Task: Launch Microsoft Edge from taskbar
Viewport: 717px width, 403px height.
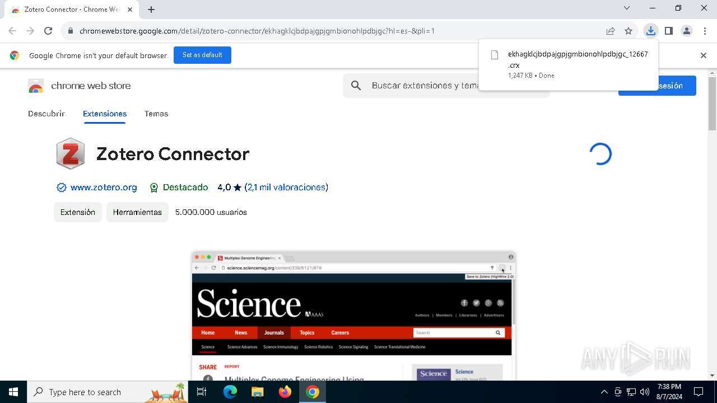Action: pos(230,392)
